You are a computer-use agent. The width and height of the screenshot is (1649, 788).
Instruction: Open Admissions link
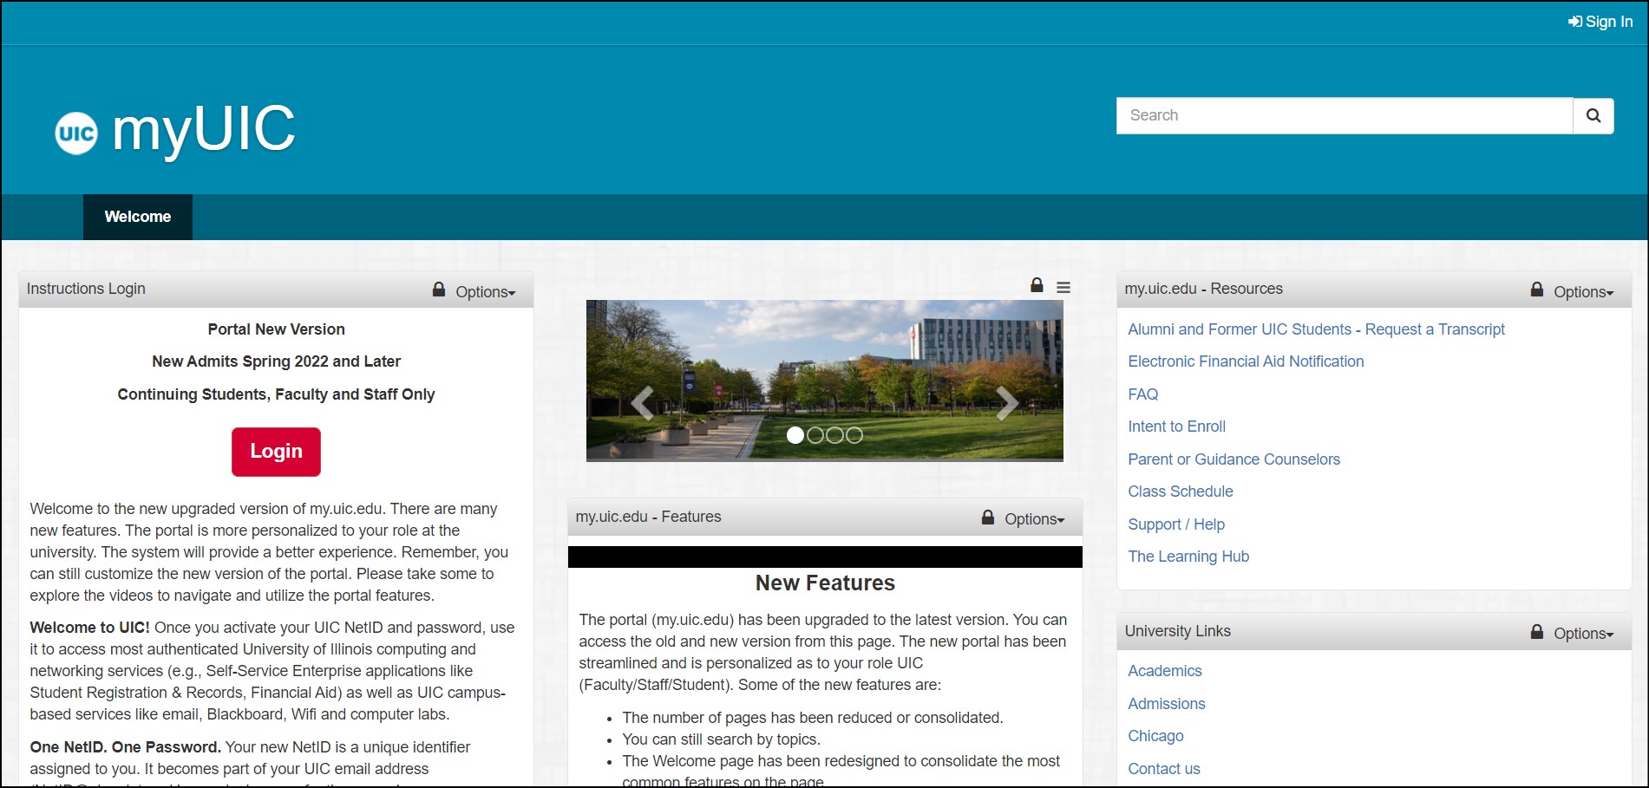point(1167,704)
